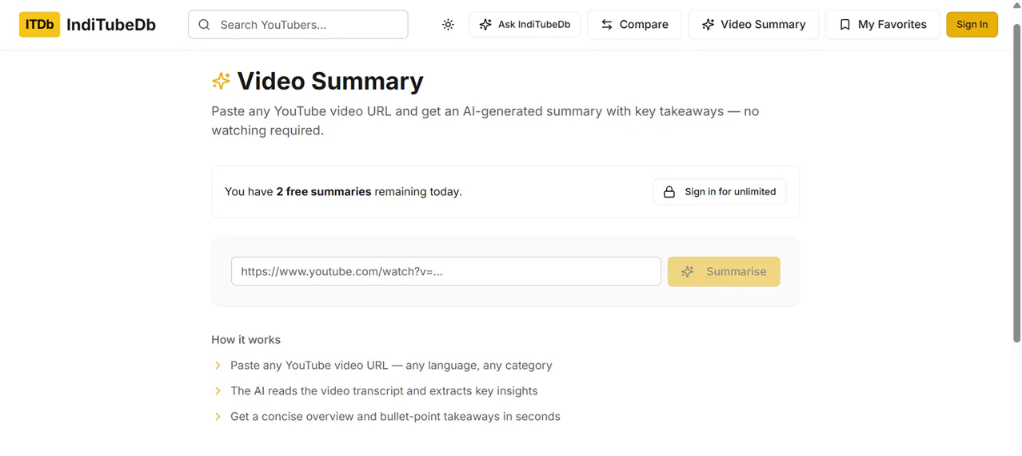Click the 'How it works' heading
1022x456 pixels.
(x=246, y=340)
